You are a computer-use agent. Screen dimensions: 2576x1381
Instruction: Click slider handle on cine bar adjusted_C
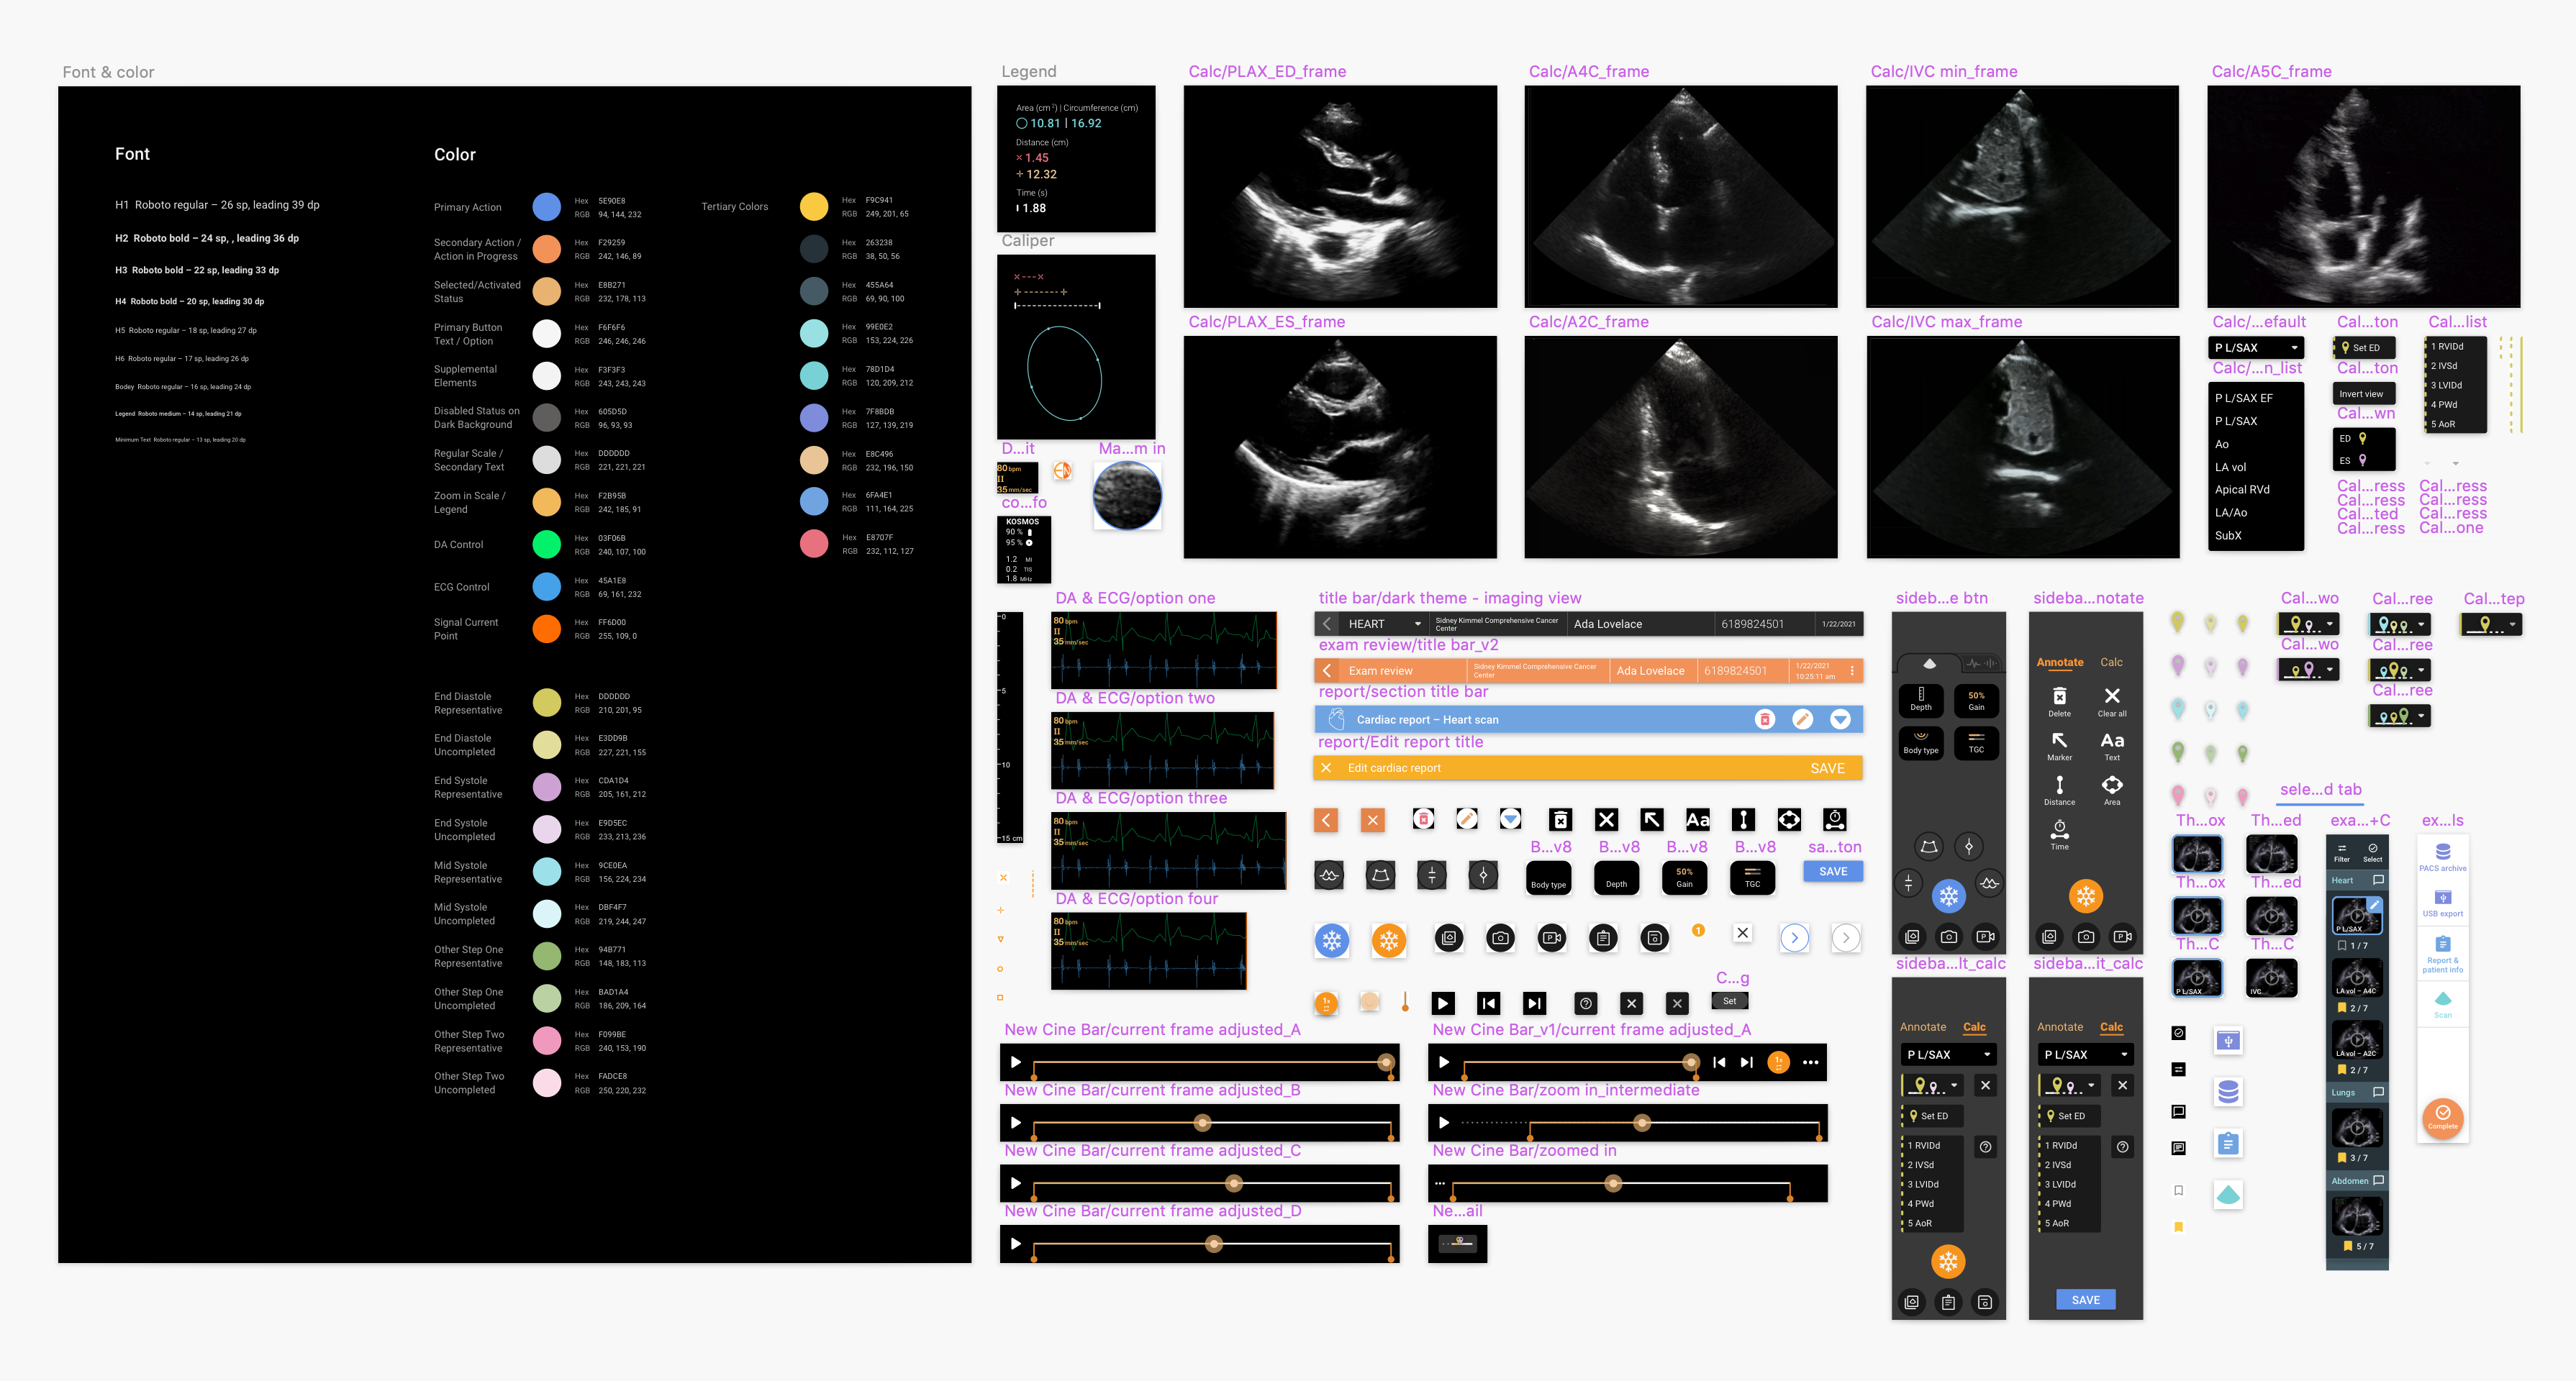[x=1233, y=1183]
